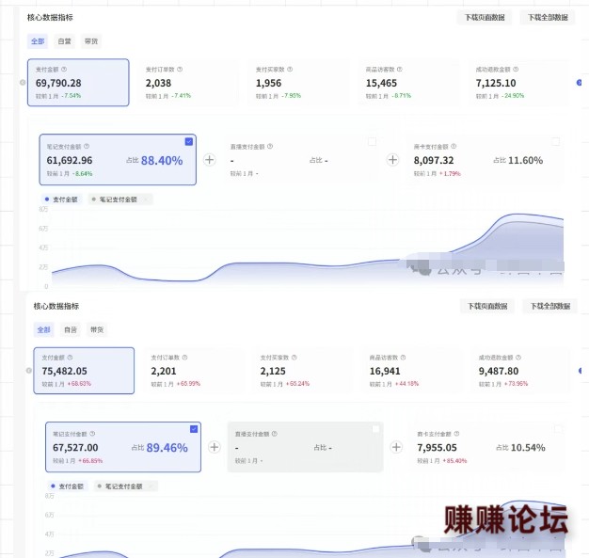The image size is (589, 558).
Task: Switch to 自营 tab in lower panel
Action: (71, 329)
